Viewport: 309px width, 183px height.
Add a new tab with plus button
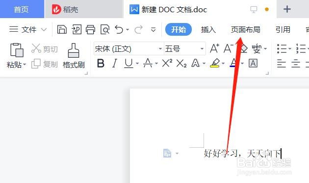(x=287, y=9)
